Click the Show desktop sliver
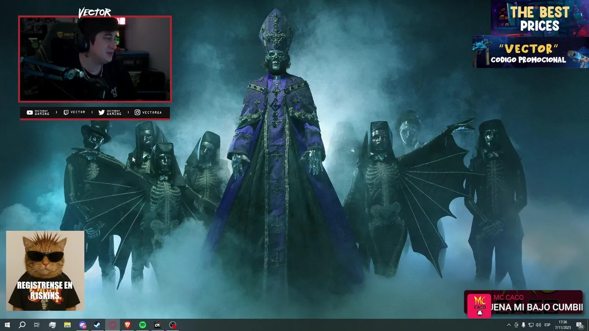Screen dimensions: 589x331 [588, 325]
